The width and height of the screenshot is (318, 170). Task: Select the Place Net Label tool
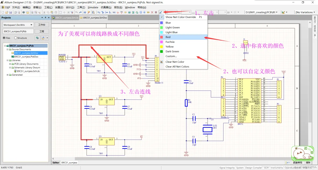pos(114,12)
